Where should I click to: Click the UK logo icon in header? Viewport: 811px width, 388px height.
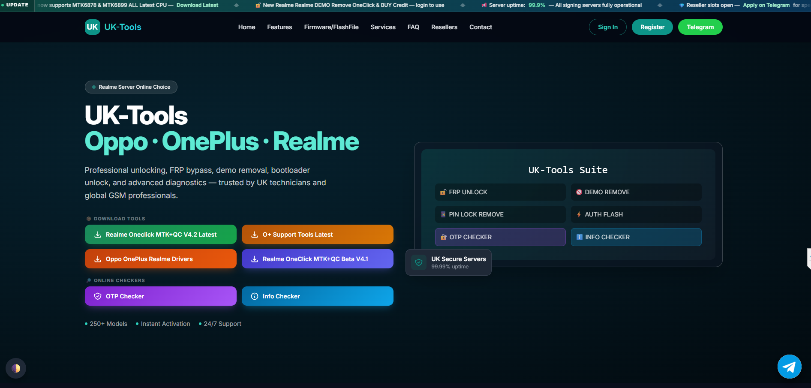(92, 27)
